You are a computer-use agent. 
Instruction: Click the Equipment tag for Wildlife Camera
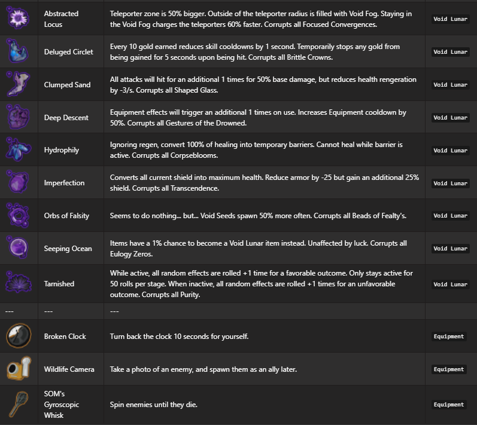pos(449,369)
